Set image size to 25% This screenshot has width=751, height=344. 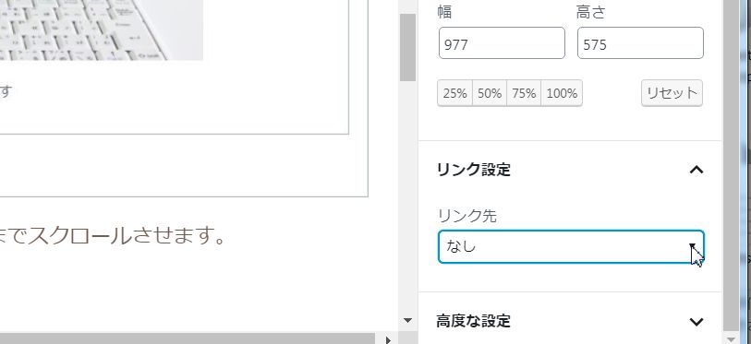[x=454, y=93]
